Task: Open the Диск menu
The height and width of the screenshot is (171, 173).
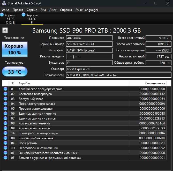Action: (53, 10)
